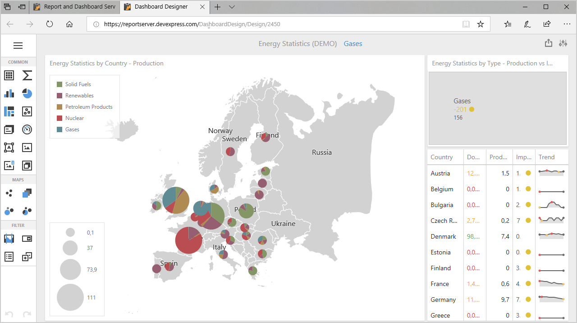Open the dashboard parameters icon
The width and height of the screenshot is (577, 323).
tap(563, 43)
